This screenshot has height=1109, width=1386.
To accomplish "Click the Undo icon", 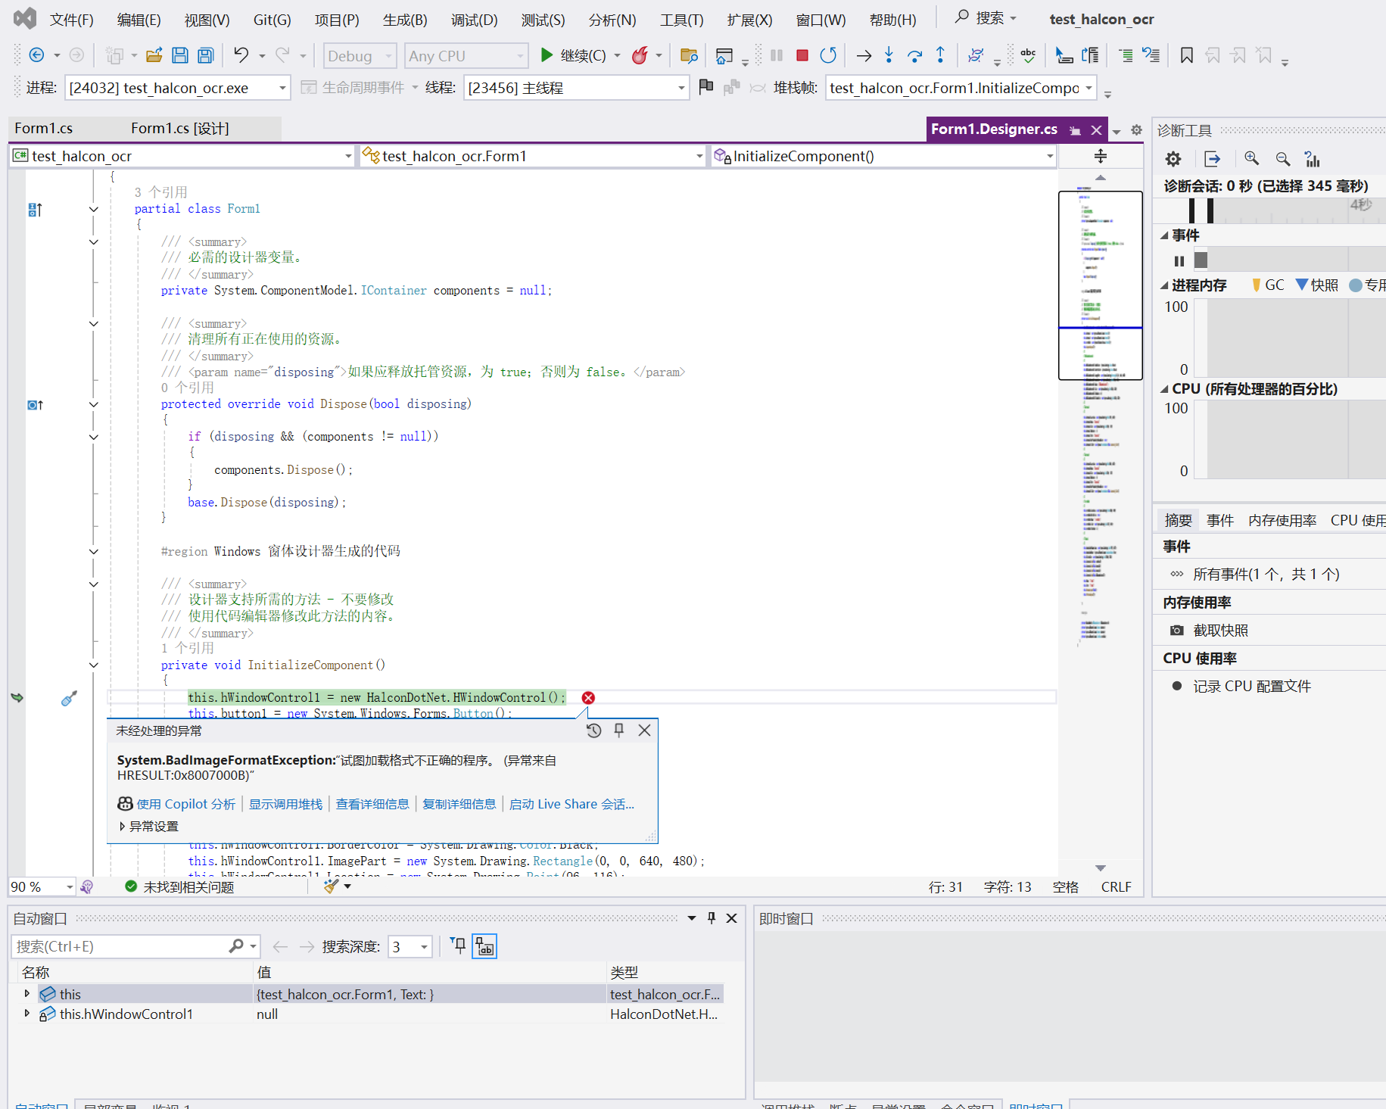I will (x=241, y=55).
